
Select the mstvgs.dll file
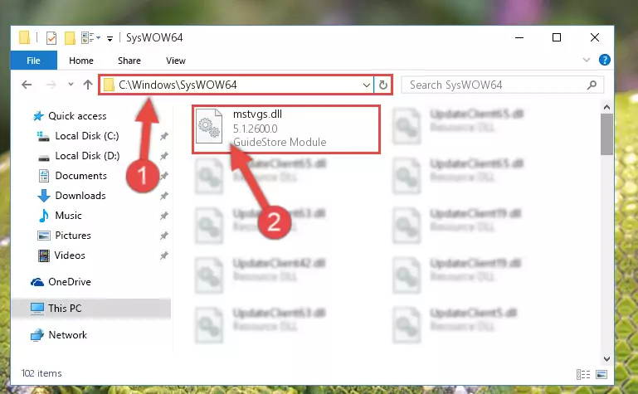pos(286,129)
